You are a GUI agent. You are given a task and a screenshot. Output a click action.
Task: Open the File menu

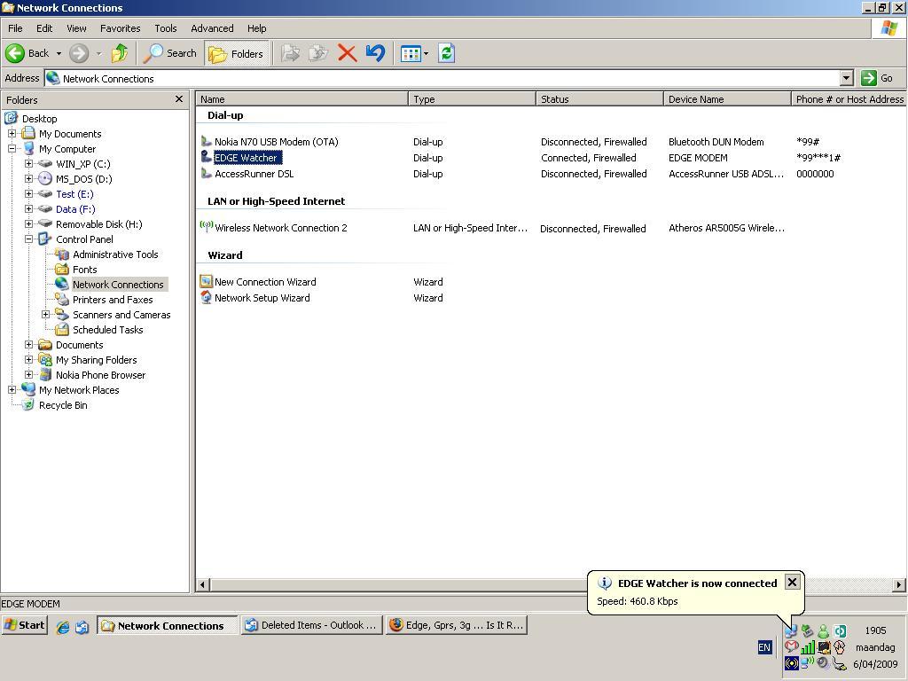(x=15, y=28)
